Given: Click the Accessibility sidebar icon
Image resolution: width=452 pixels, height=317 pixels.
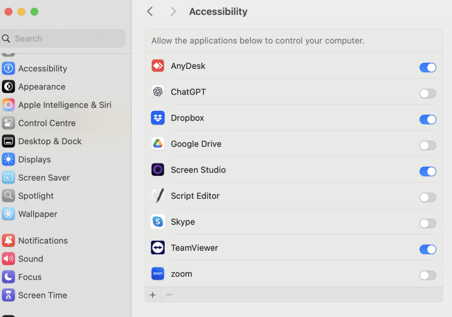Looking at the screenshot, I should click(8, 68).
